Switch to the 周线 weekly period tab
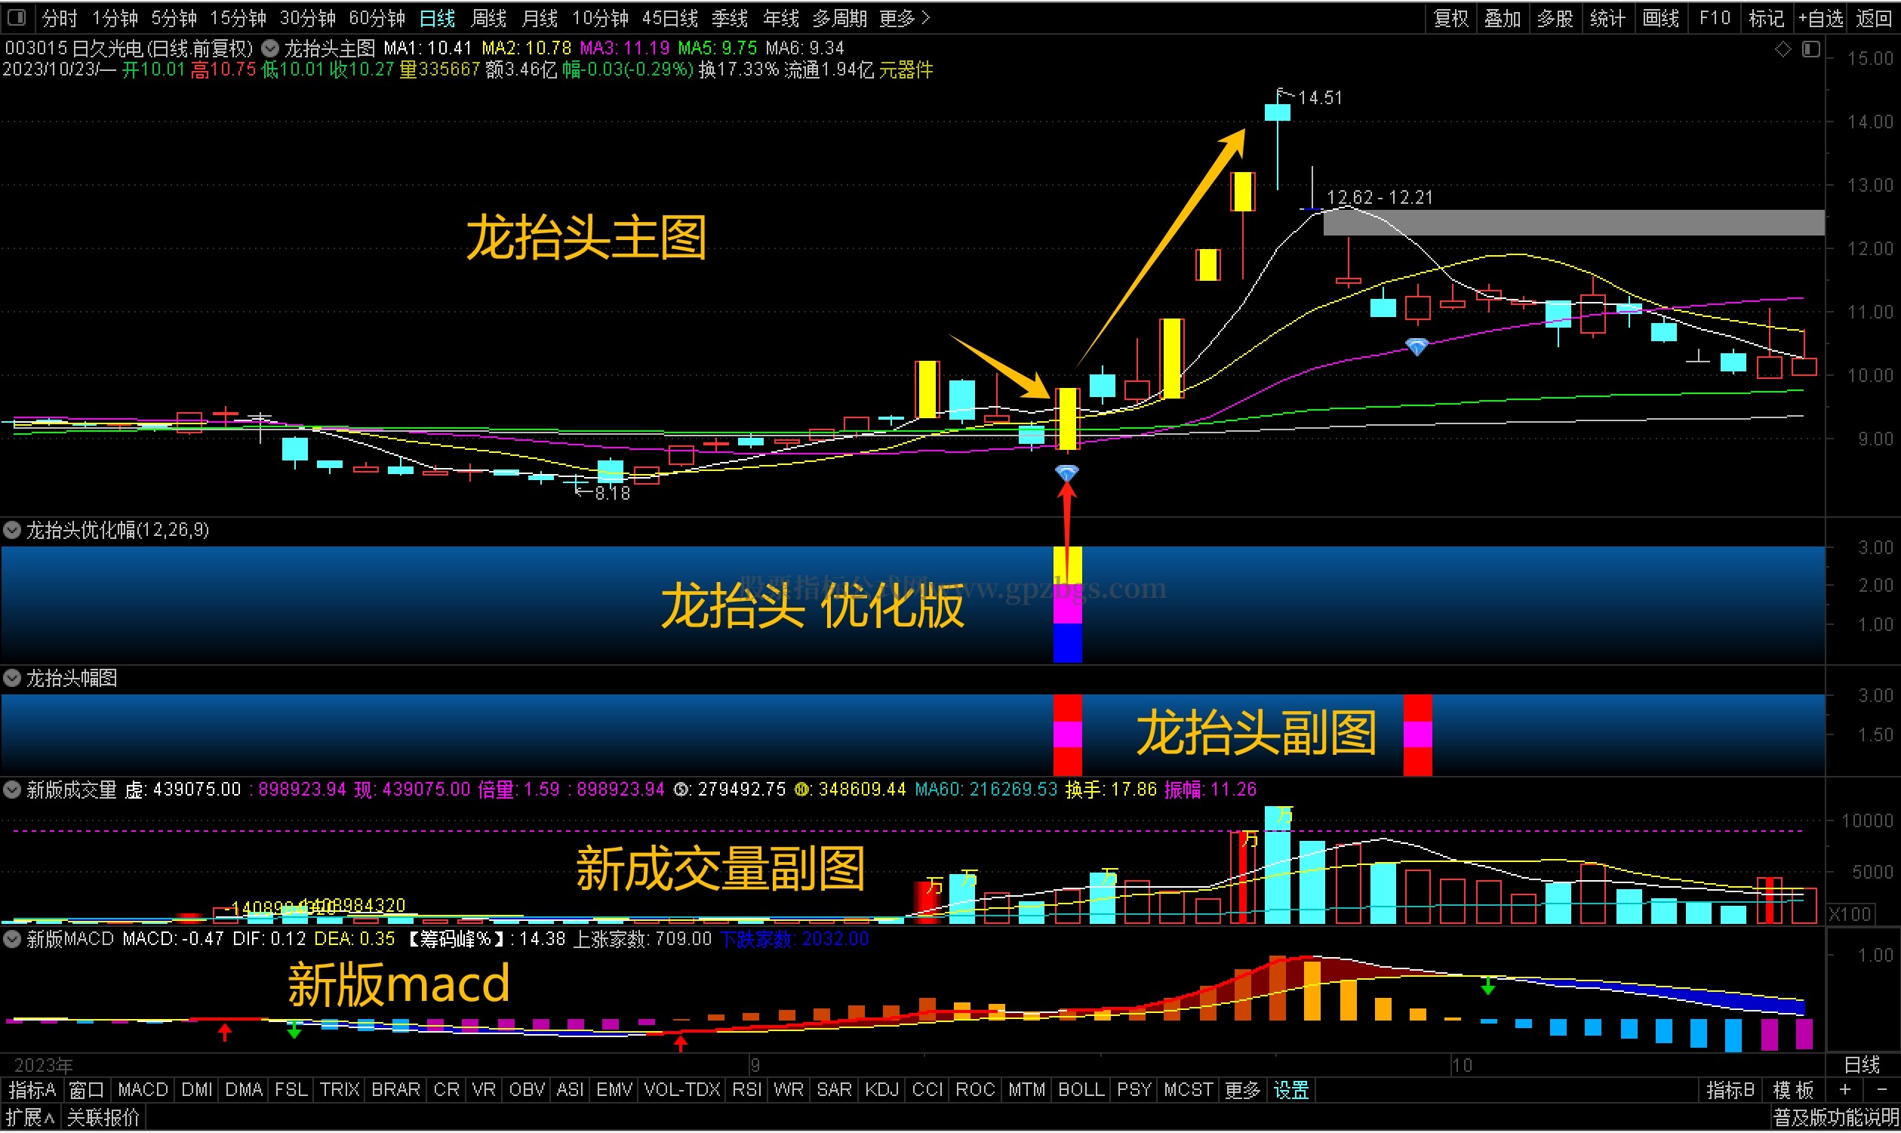Viewport: 1901px width, 1133px height. [x=488, y=17]
